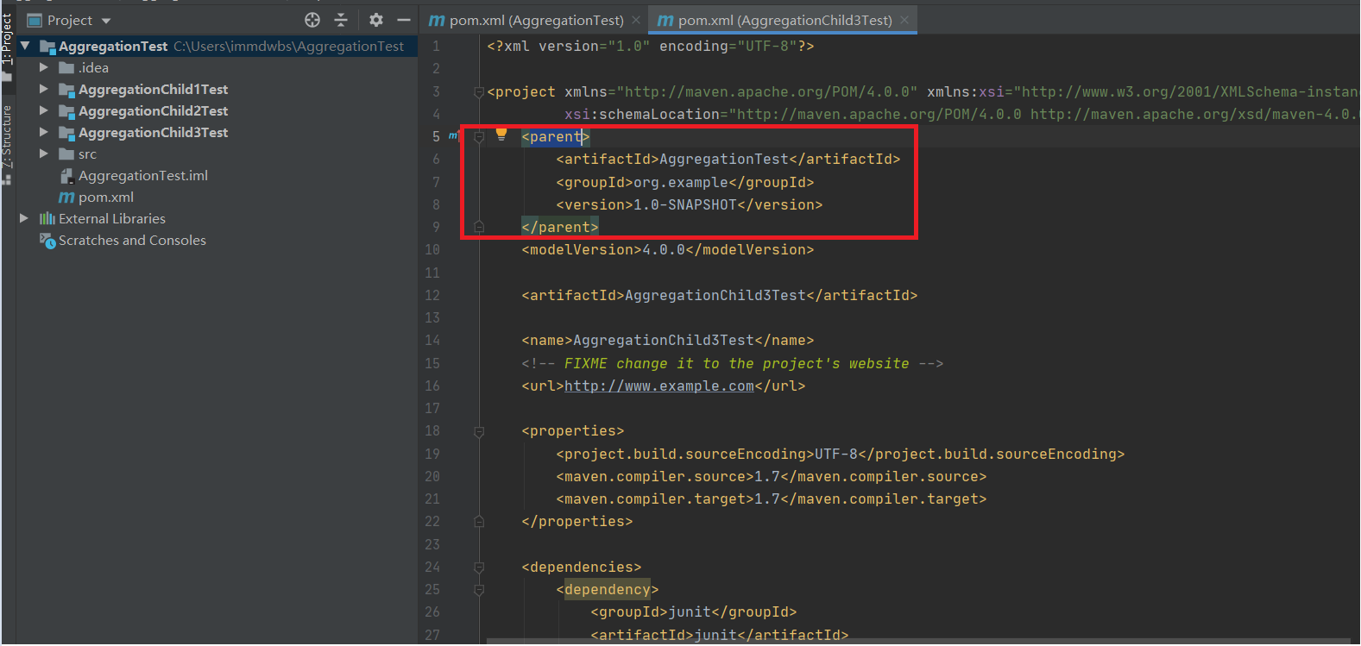Fold the parent block at line 5
Image resolution: width=1361 pixels, height=646 pixels.
coord(479,136)
